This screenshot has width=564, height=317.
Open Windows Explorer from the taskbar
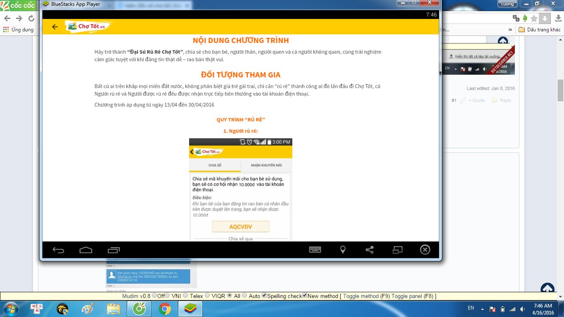[114, 309]
